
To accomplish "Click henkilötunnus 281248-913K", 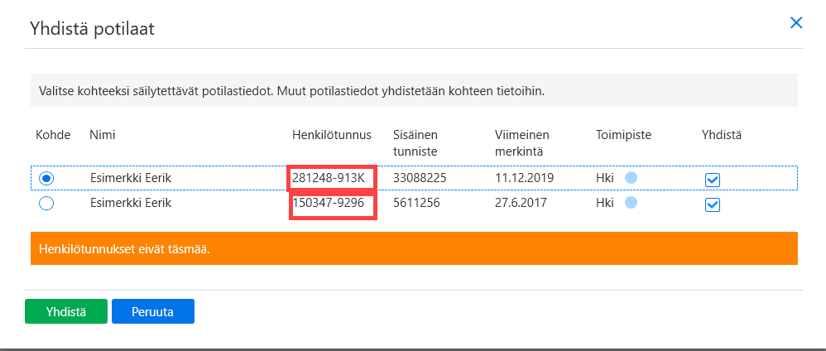I will (329, 178).
